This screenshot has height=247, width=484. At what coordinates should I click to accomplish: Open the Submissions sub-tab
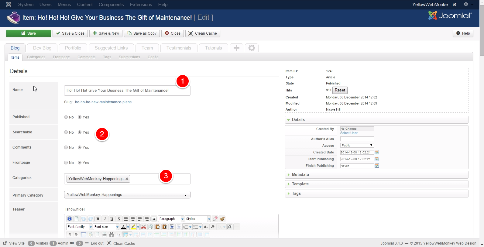[x=129, y=57]
